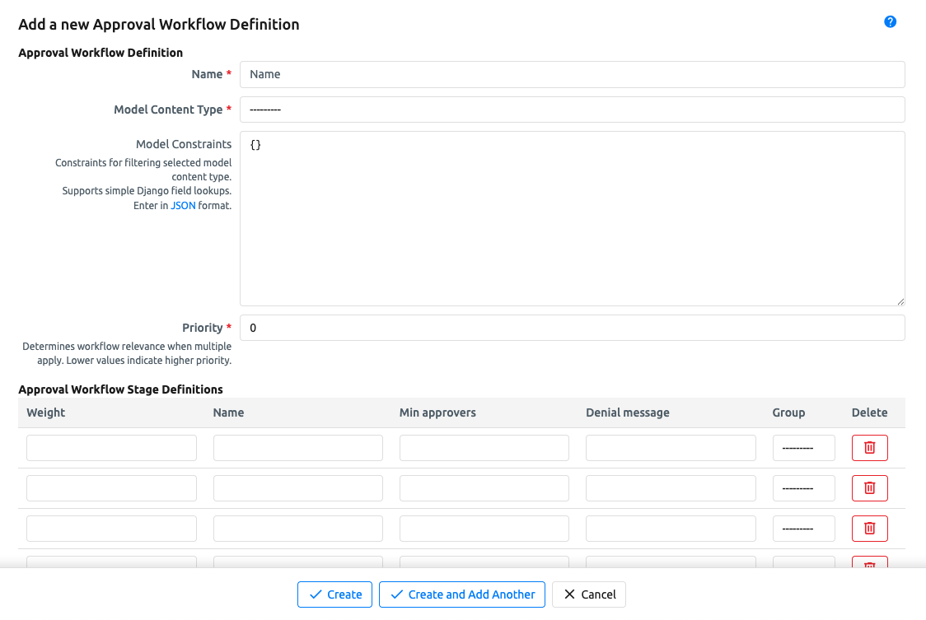Enter Weight field in first stage row
926x620 pixels.
pos(111,448)
